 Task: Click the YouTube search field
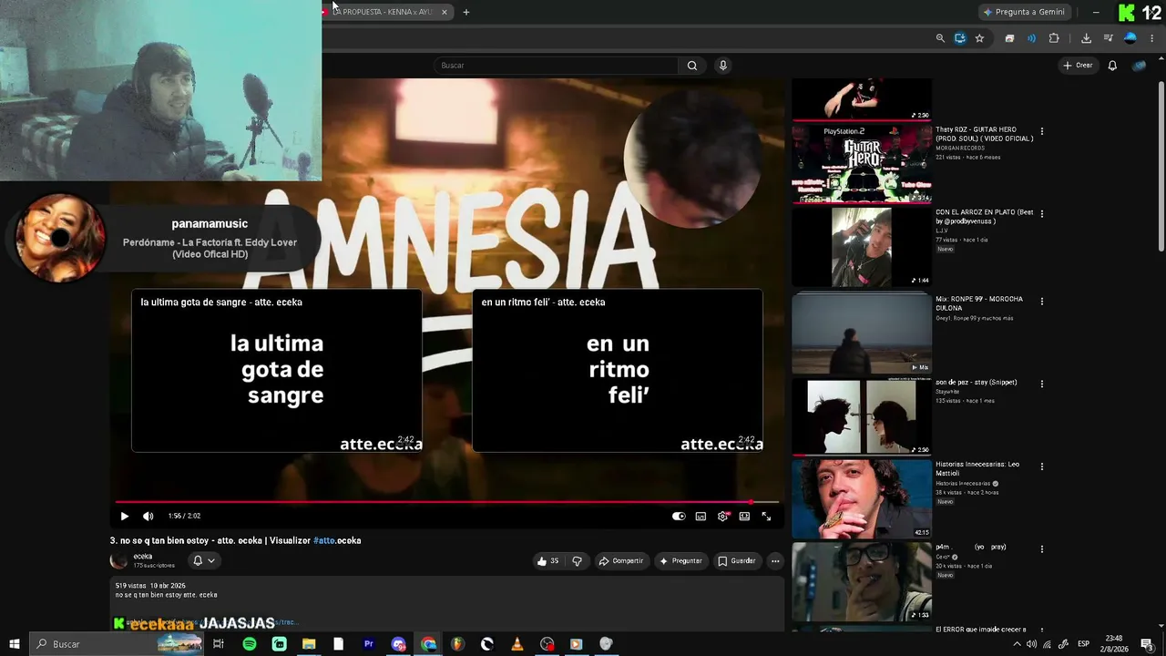coord(556,66)
